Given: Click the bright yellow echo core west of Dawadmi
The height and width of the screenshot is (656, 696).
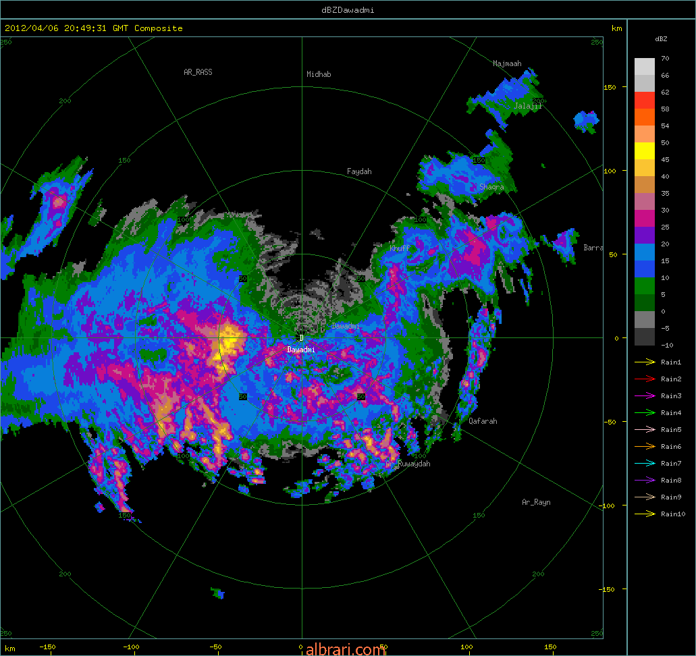Looking at the screenshot, I should (229, 340).
